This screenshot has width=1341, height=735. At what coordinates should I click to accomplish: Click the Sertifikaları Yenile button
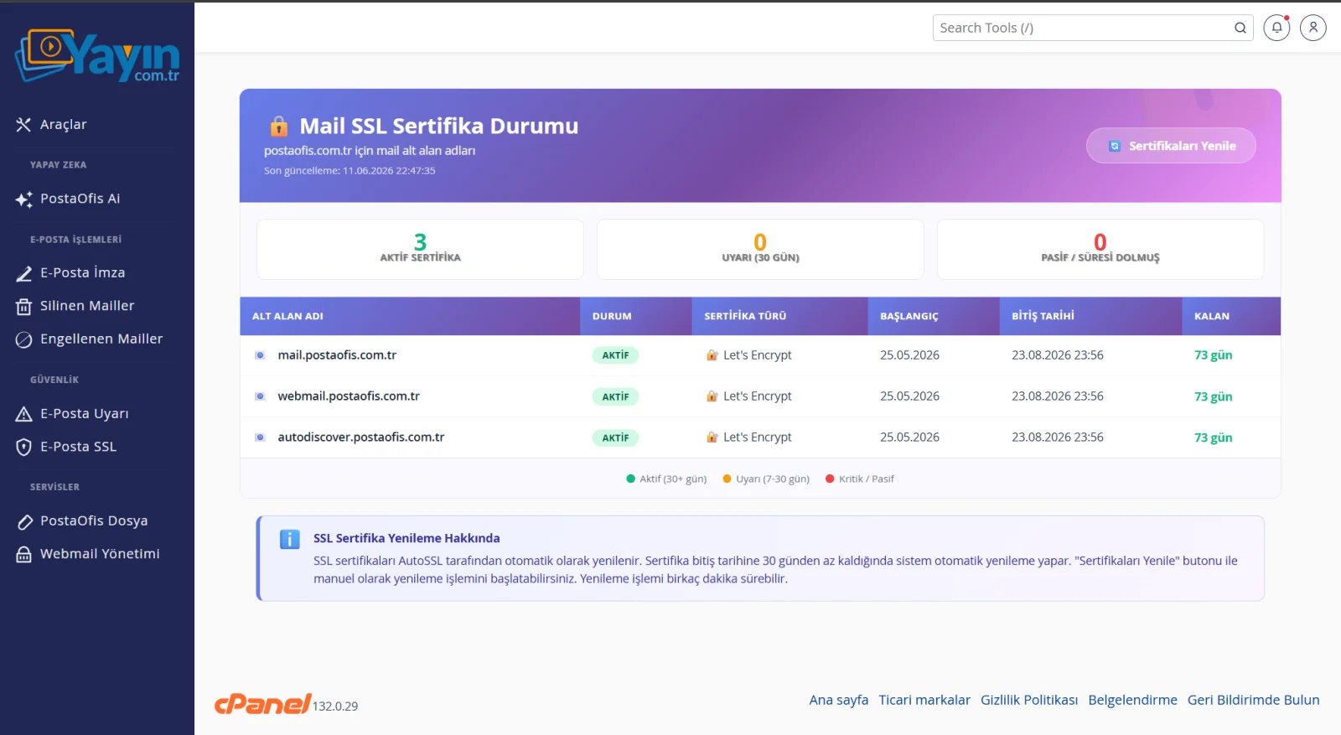pos(1171,146)
